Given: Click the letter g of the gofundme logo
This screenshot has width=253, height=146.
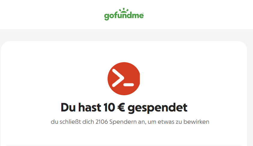Looking at the screenshot, I should pyautogui.click(x=106, y=17).
